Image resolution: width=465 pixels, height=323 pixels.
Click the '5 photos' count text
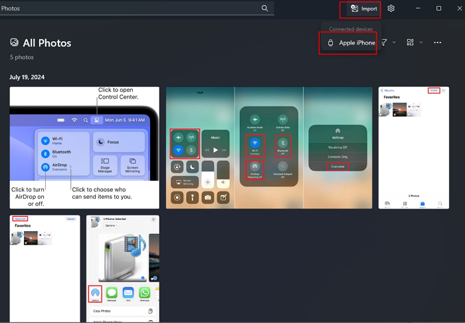coord(22,57)
